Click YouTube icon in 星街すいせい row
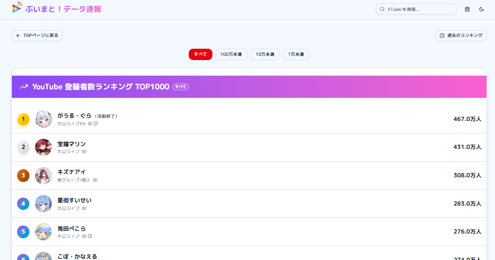The image size is (495, 260). [x=84, y=208]
